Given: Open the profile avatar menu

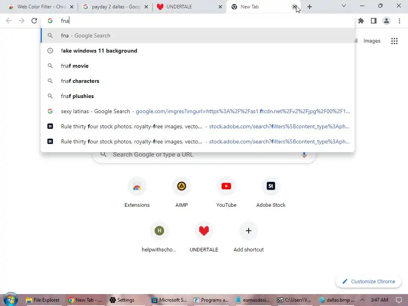Looking at the screenshot, I should click(x=386, y=21).
